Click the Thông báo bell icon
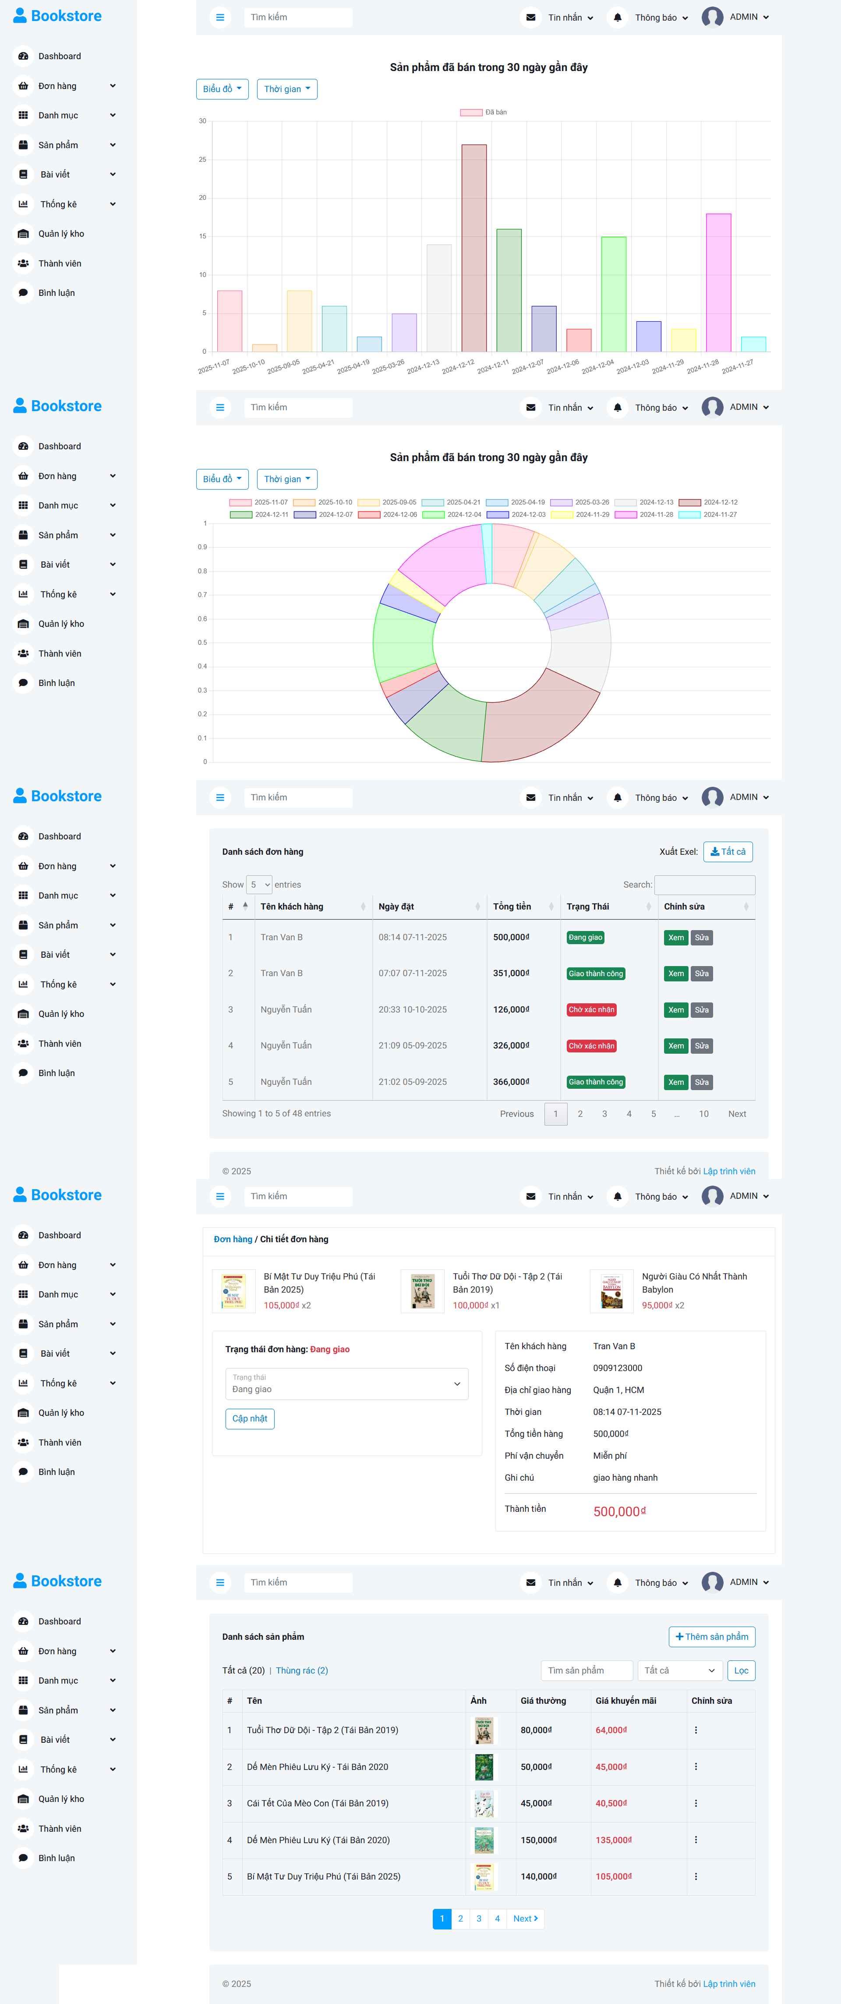The image size is (841, 2004). pyautogui.click(x=617, y=17)
